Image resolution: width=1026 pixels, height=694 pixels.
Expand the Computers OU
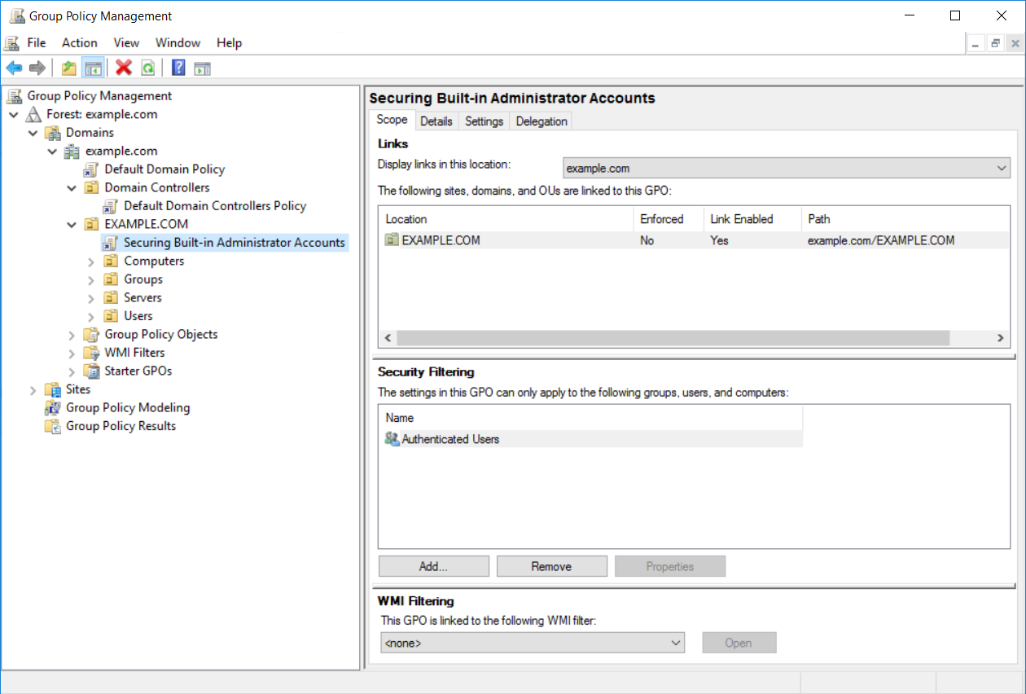tap(91, 261)
